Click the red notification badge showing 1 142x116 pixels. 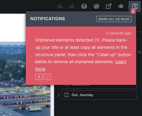(x=133, y=11)
